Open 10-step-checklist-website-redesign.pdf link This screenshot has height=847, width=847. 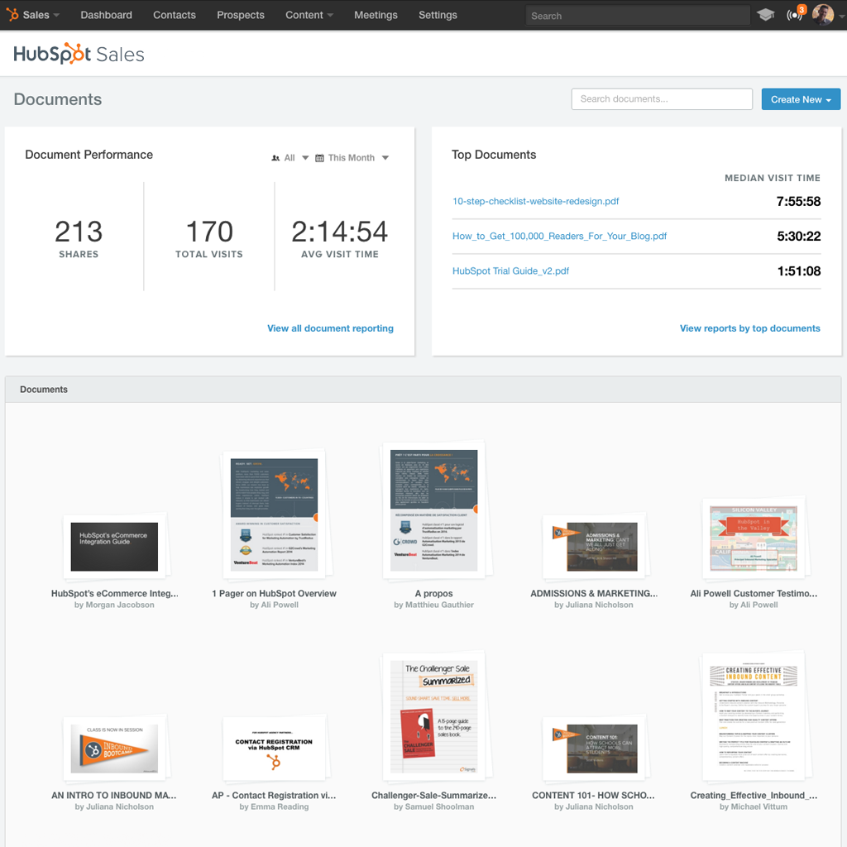(x=535, y=202)
